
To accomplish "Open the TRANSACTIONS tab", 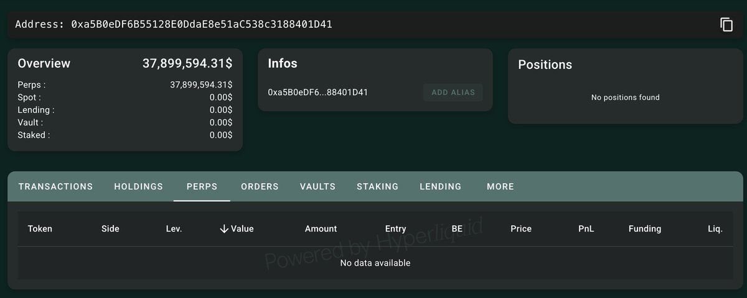I will (55, 186).
